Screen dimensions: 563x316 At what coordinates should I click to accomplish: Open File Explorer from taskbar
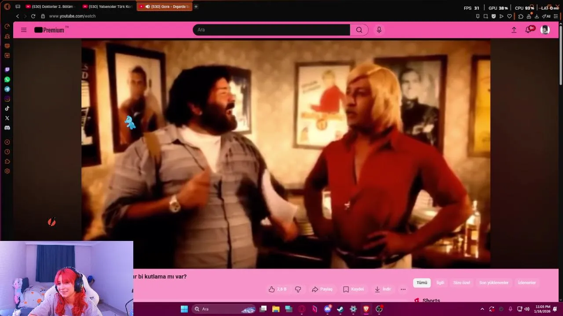[x=276, y=309]
